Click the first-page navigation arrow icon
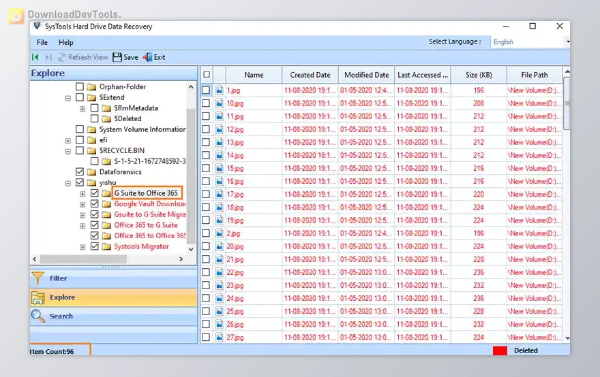This screenshot has width=600, height=377. coord(35,57)
